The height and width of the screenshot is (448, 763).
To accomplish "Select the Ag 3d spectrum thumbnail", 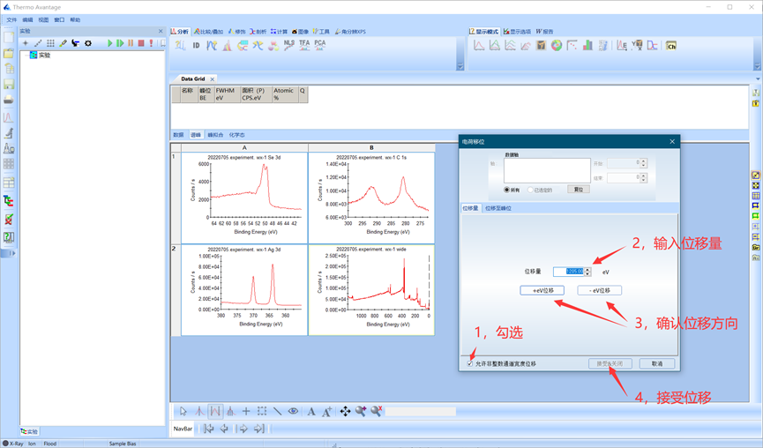I will pos(244,288).
